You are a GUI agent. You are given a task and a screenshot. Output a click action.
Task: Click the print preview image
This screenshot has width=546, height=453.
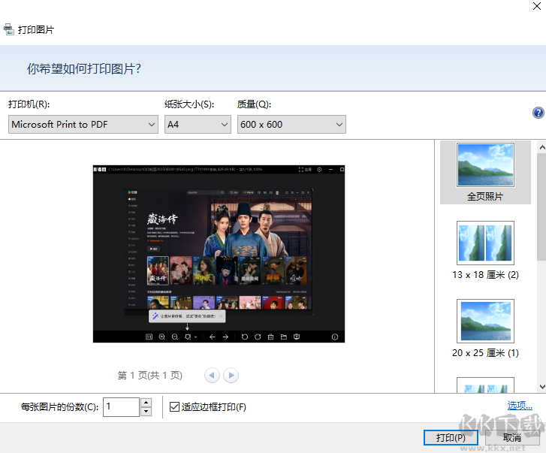(x=219, y=254)
